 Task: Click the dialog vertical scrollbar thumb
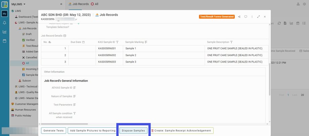coord(270,80)
